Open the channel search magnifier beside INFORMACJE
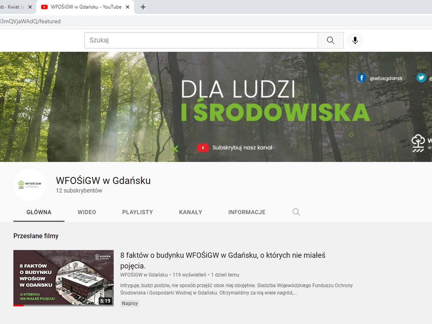 [x=296, y=212]
